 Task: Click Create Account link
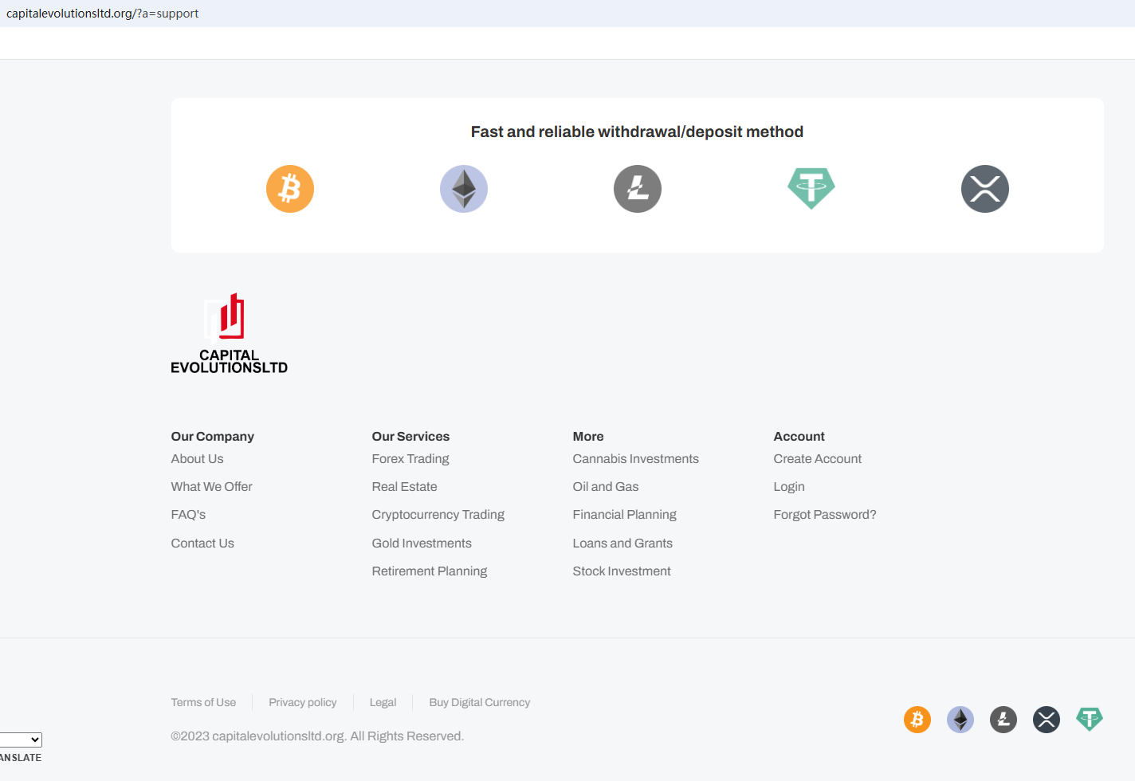[818, 459]
